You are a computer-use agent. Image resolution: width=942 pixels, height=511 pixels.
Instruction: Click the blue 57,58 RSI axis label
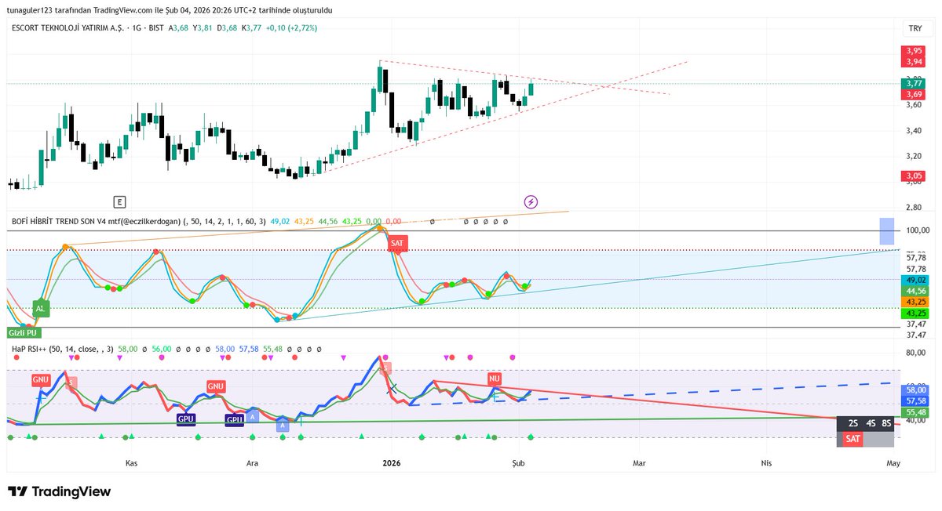(x=916, y=400)
